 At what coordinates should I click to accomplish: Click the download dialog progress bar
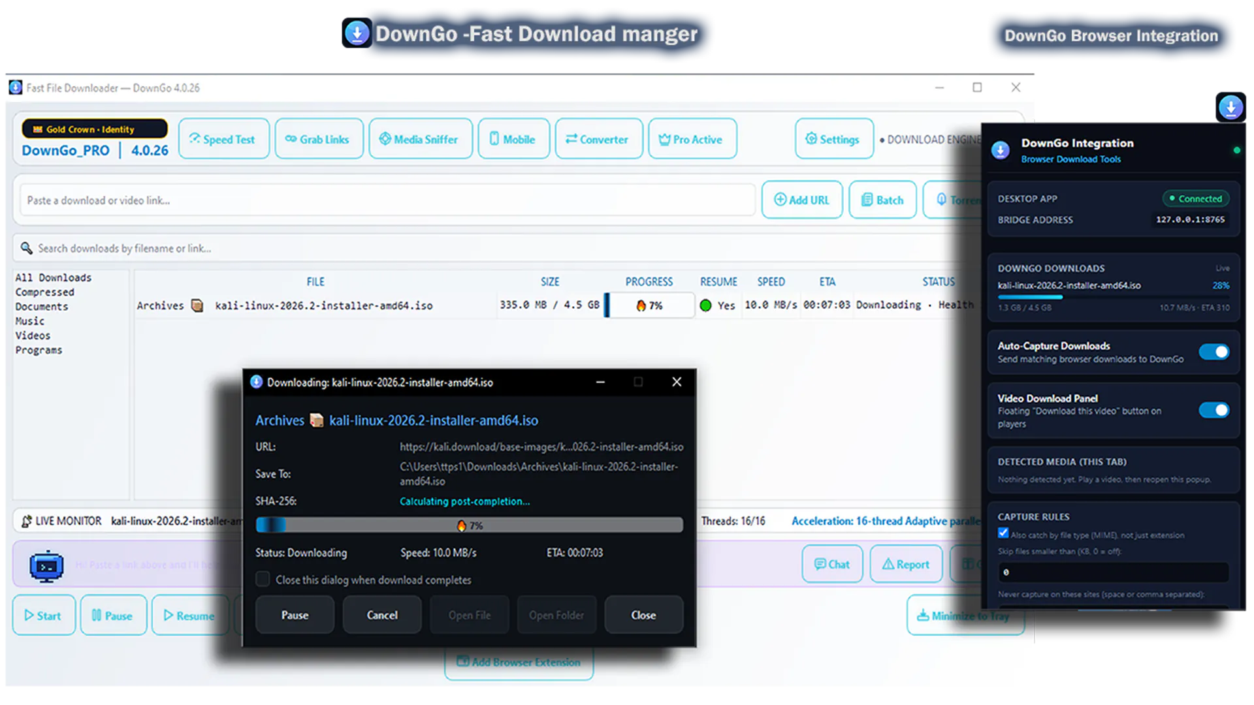[x=470, y=525]
